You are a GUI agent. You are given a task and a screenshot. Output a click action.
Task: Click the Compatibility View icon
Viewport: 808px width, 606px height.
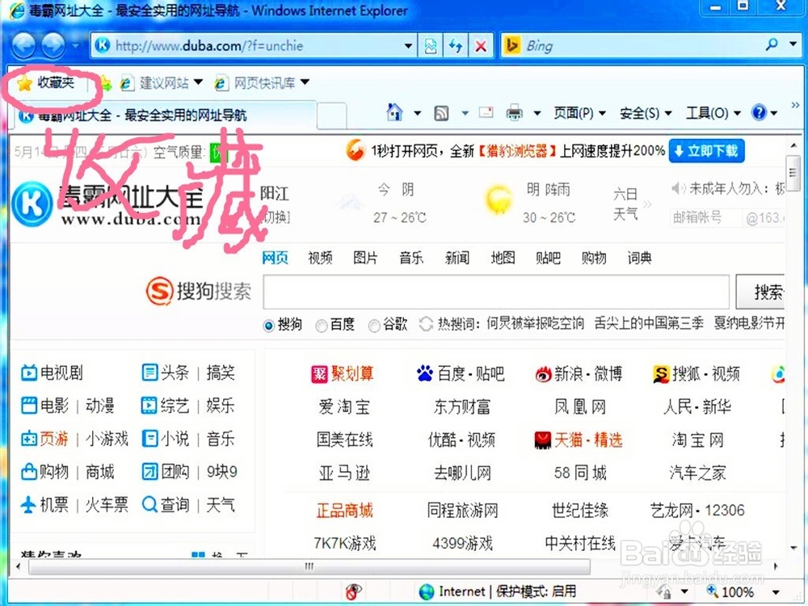[431, 46]
